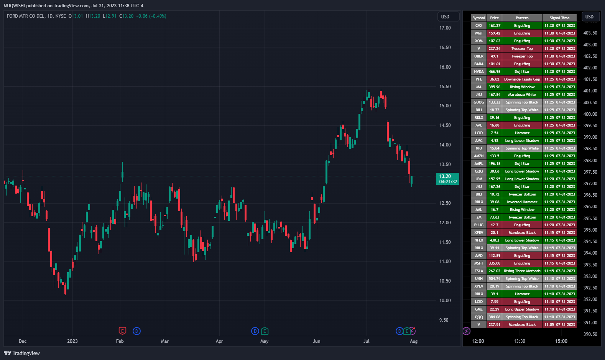Click the MA symbol cell
This screenshot has height=360, width=605.
[479, 87]
